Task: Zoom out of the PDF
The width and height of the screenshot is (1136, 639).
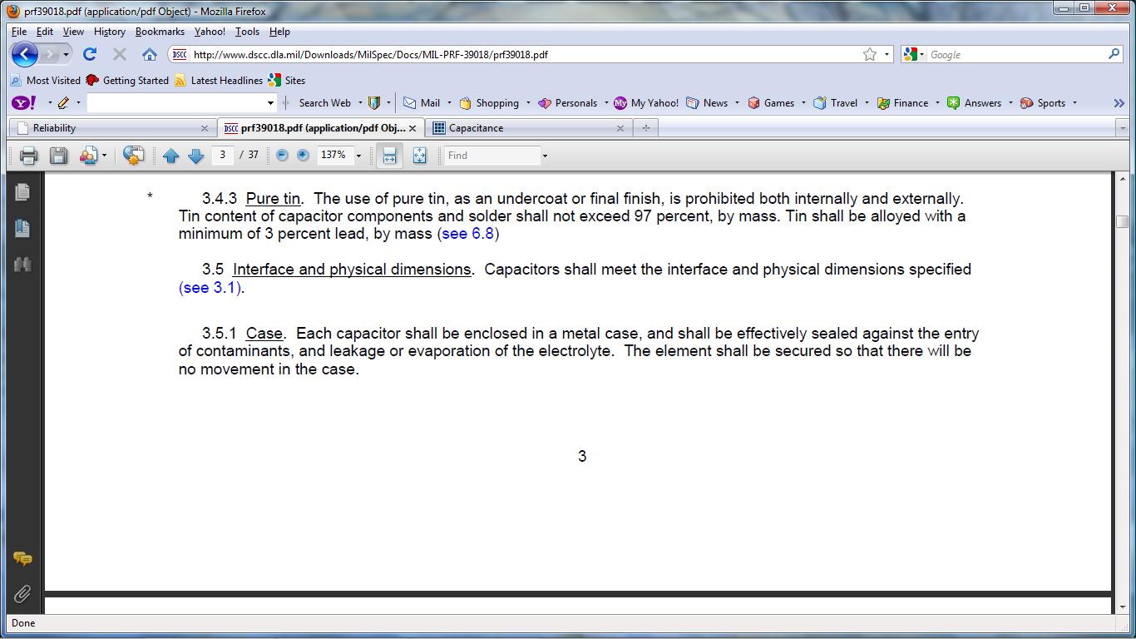Action: (x=282, y=156)
